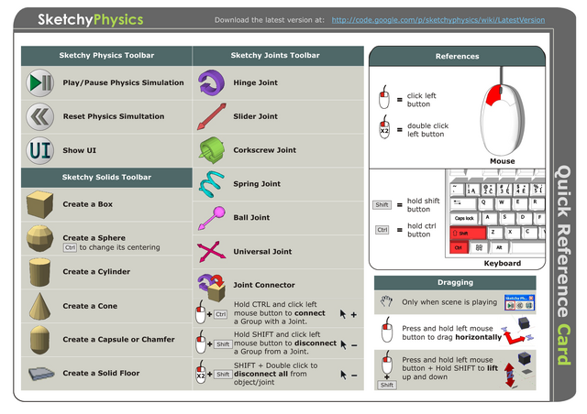Click the Ctrl key icon beside 'hold ctrl button'
Screen dimensions: 587x414
click(382, 230)
